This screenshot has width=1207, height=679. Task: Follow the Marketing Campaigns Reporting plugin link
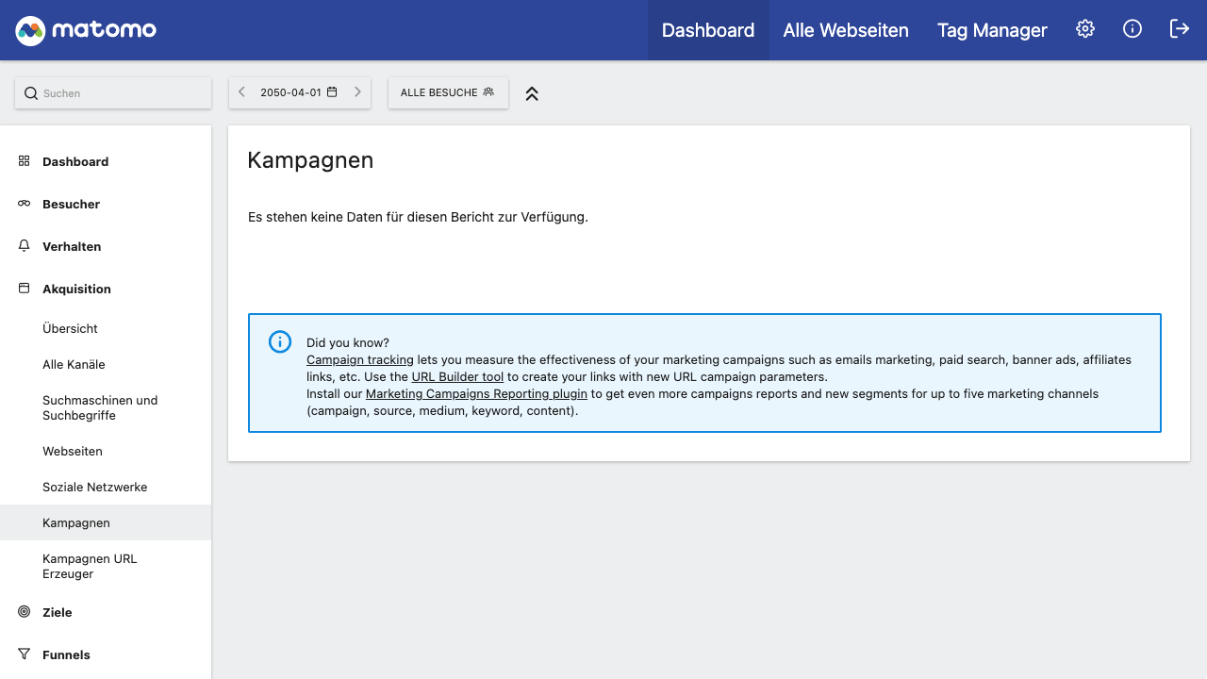point(476,393)
